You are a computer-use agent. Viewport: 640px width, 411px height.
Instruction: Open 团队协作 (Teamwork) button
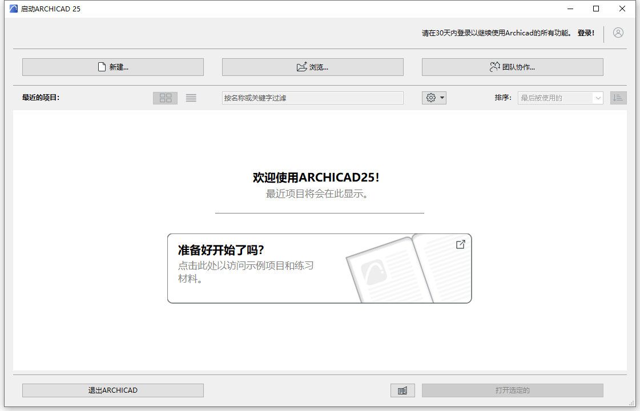pos(512,67)
